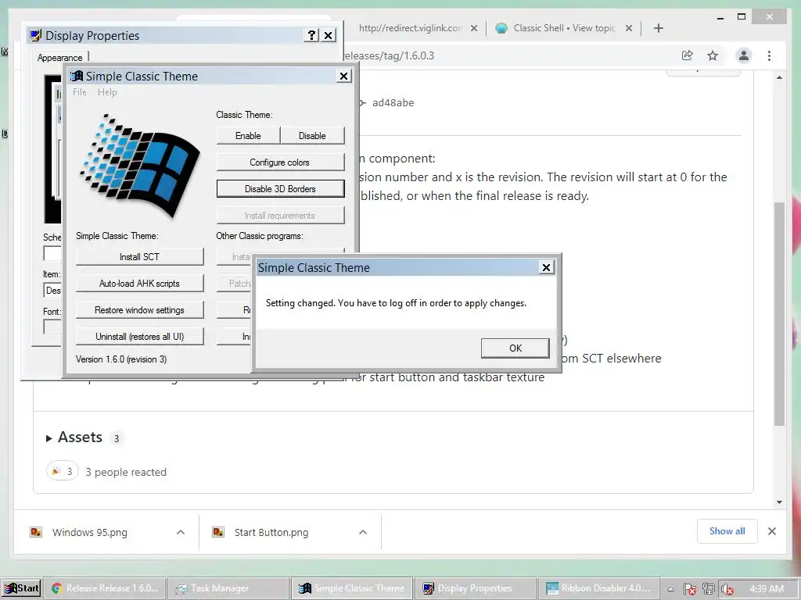Image resolution: width=801 pixels, height=600 pixels.
Task: Open downloaded Windows 95.png file
Action: coord(89,532)
